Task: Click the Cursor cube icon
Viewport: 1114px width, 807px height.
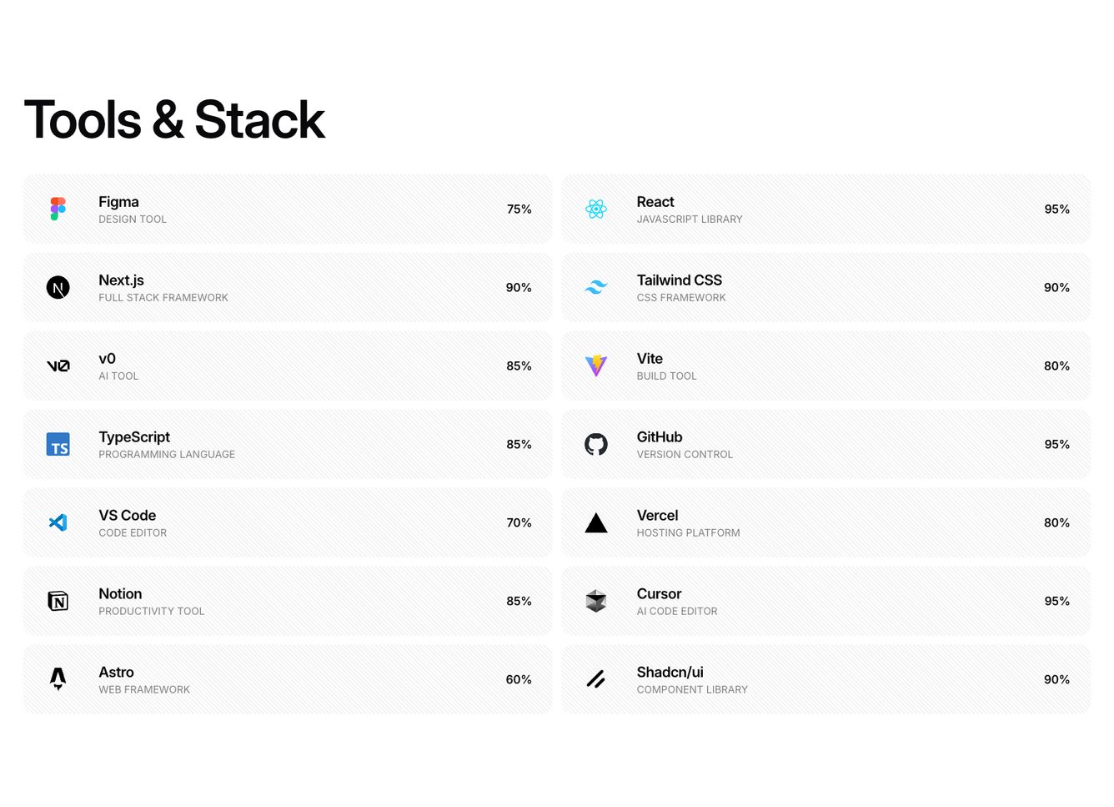Action: (x=596, y=601)
